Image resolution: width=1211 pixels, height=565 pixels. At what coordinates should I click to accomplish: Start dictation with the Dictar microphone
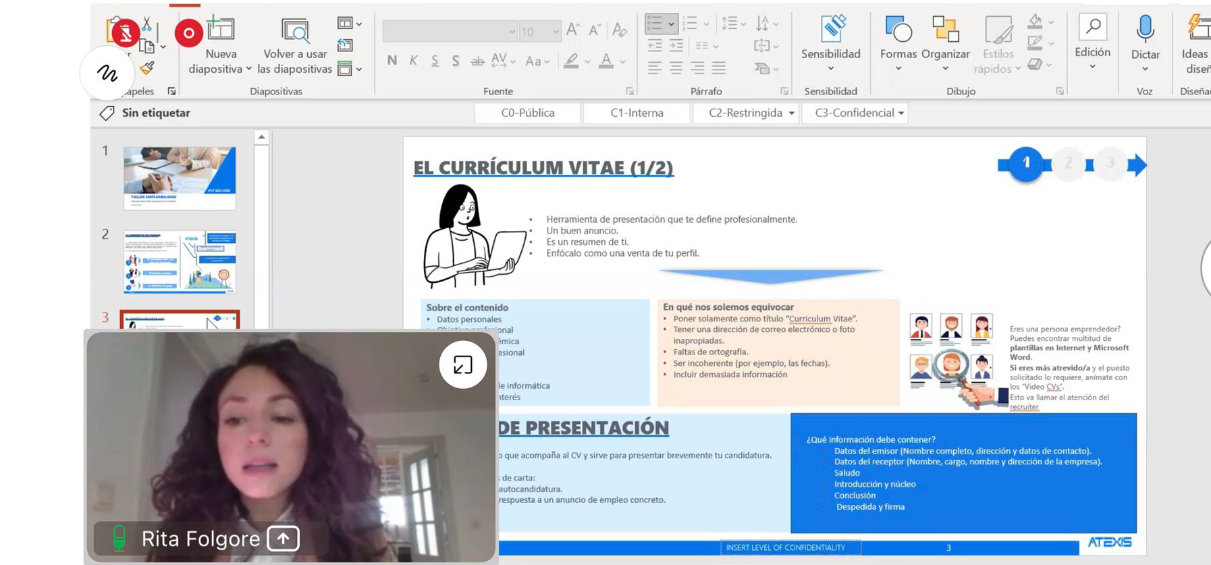coord(1145,30)
